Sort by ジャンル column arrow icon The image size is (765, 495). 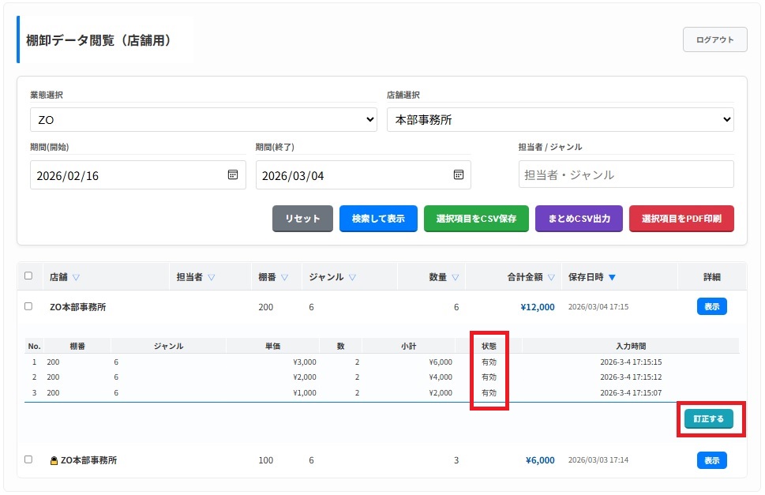point(352,277)
